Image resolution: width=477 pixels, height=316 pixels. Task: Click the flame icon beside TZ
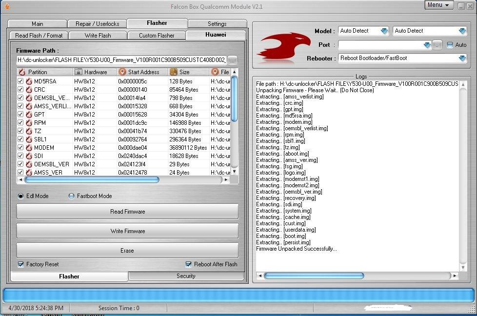tap(29, 131)
